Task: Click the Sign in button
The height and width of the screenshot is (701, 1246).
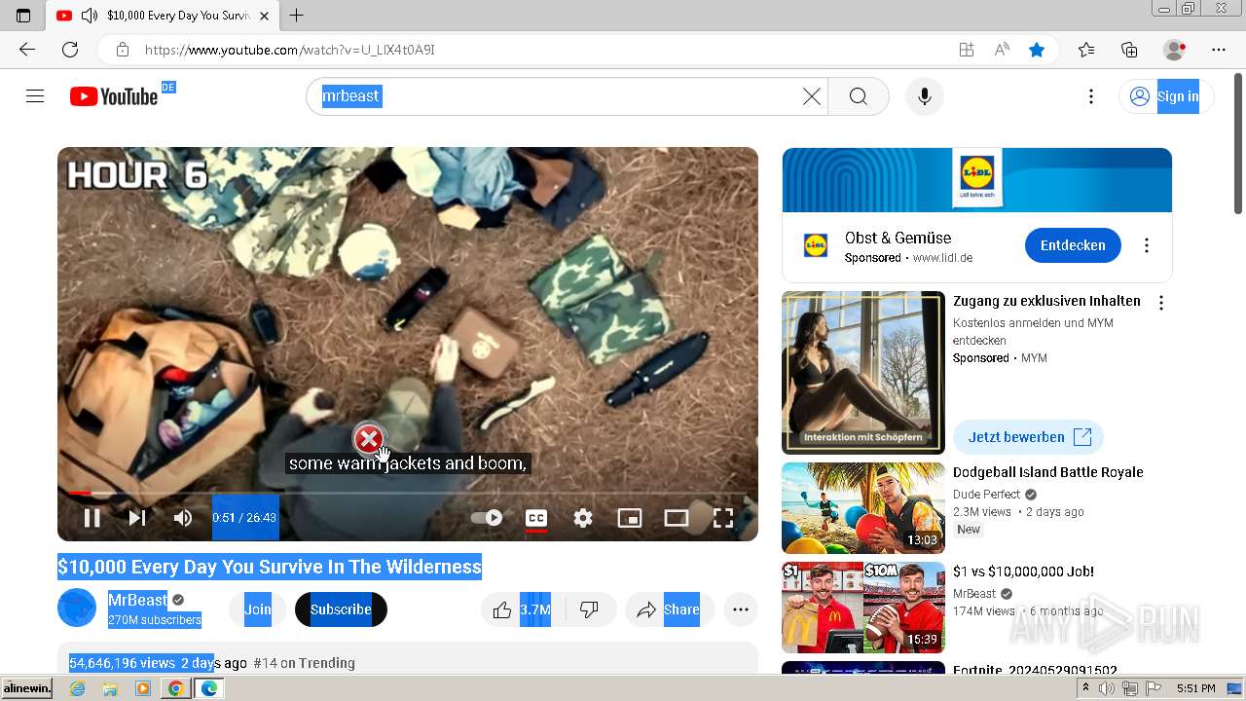Action: 1164,96
